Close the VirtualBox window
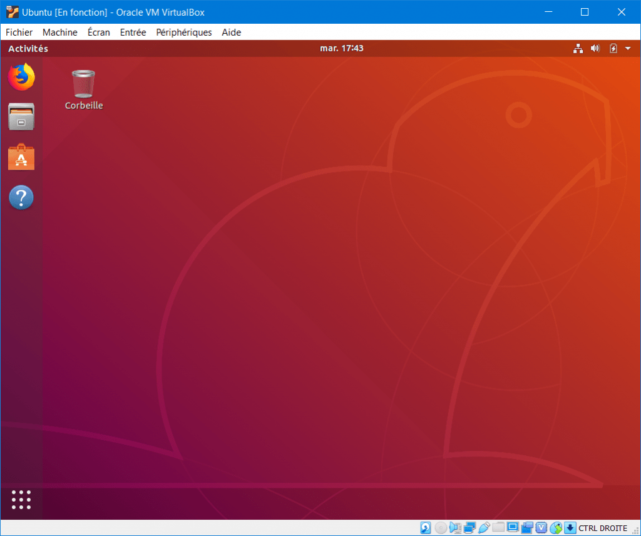The width and height of the screenshot is (641, 536). pos(622,12)
